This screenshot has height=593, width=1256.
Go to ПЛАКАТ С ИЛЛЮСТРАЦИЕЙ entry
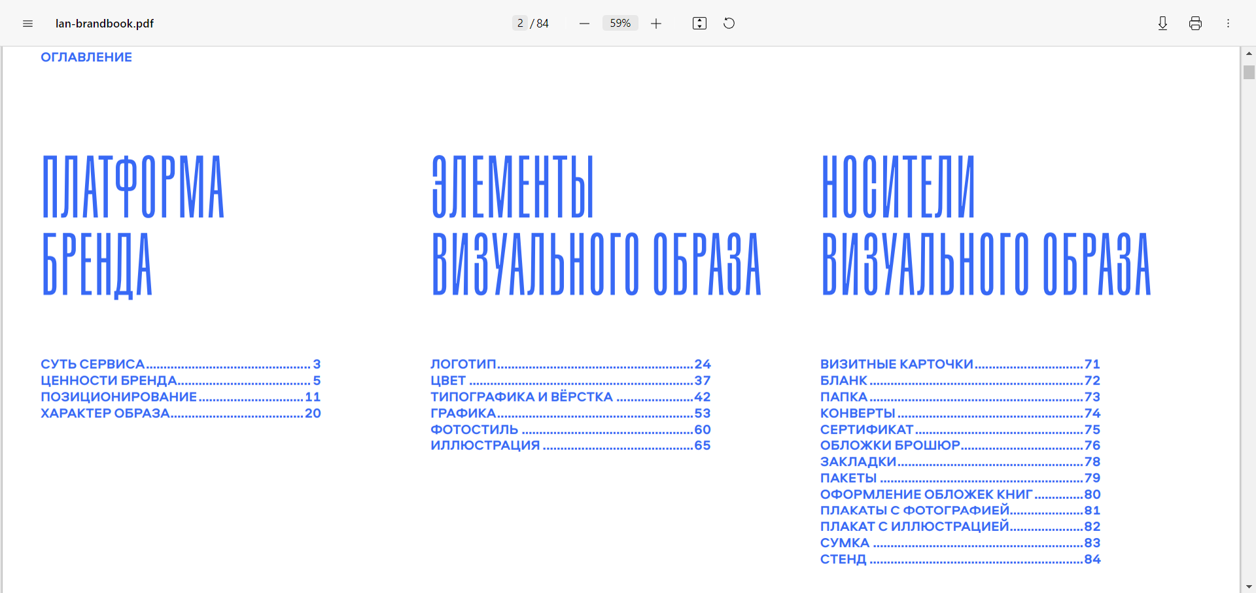960,526
